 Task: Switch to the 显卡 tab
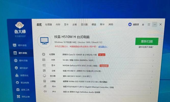pyautogui.click(x=66, y=24)
